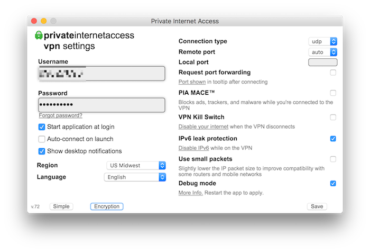Enable Request port forwarding checkbox
Viewport: 370px width, 252px height.
click(x=333, y=73)
